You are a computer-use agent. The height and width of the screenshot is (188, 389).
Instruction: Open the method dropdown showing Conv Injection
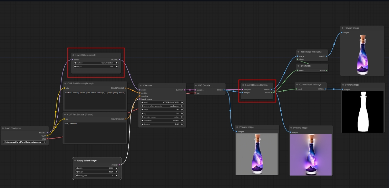point(96,63)
